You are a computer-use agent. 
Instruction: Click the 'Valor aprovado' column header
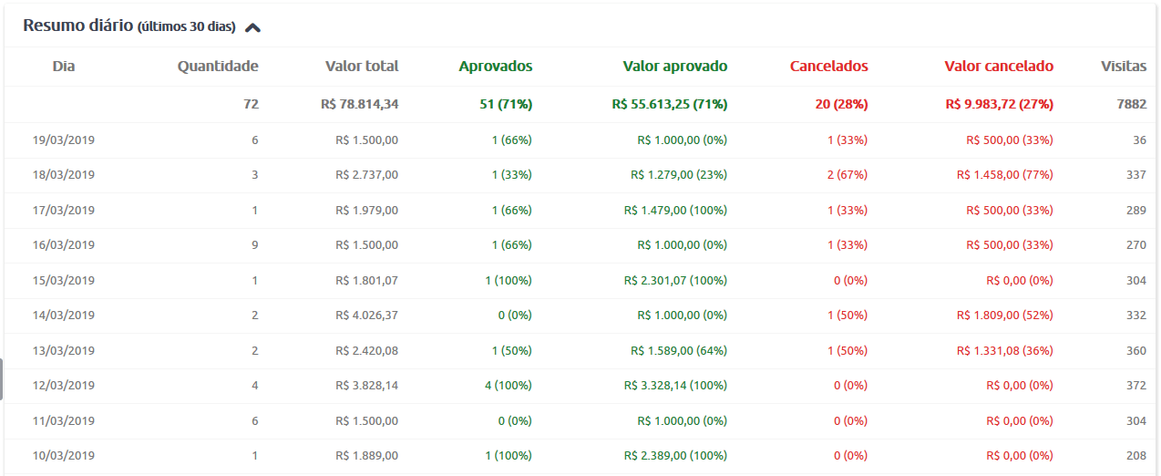tap(675, 66)
